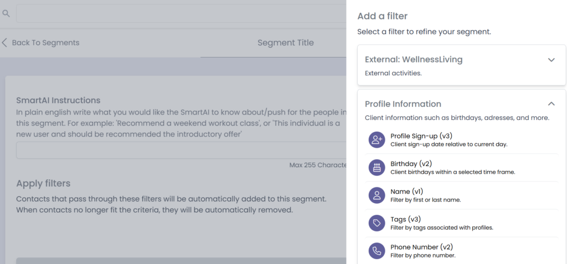Expand the External: WellnessLiving section
The image size is (567, 264).
(551, 60)
